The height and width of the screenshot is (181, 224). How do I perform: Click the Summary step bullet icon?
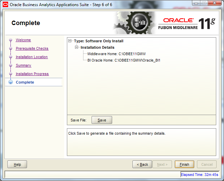point(10,65)
